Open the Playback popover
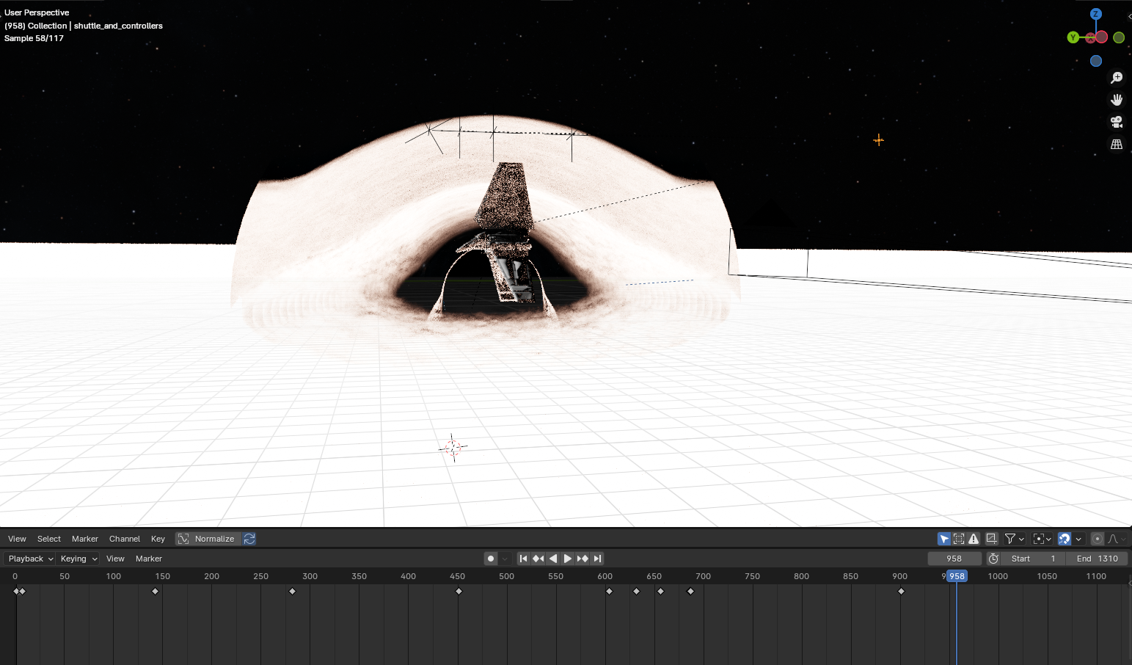1132x665 pixels. pos(30,559)
